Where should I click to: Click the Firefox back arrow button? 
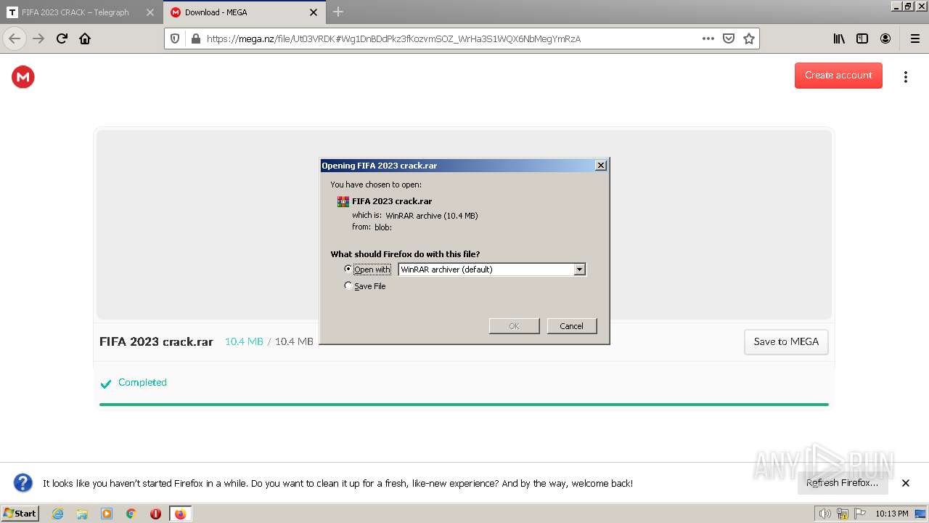(x=15, y=38)
